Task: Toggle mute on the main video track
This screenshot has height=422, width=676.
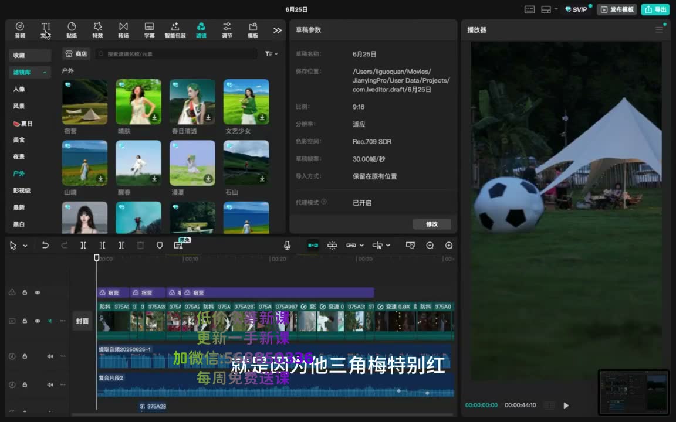Action: pyautogui.click(x=50, y=321)
